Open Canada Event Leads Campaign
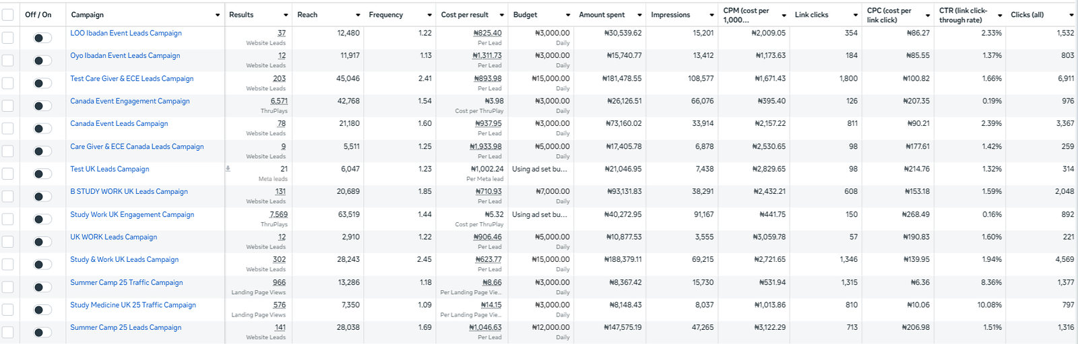This screenshot has width=1078, height=344. point(119,124)
